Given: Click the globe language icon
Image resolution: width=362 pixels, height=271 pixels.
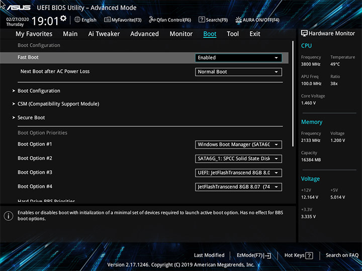Looking at the screenshot, I should 77,20.
